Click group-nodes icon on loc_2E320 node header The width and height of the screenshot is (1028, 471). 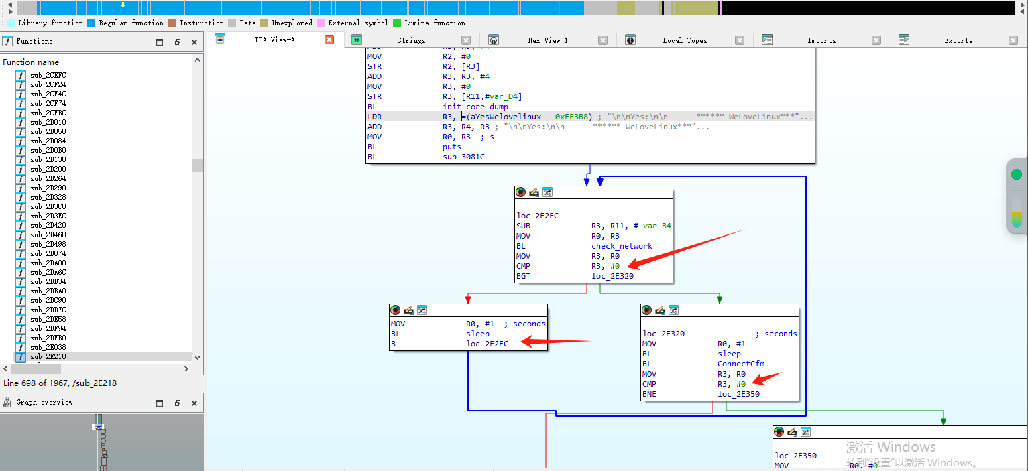(673, 310)
